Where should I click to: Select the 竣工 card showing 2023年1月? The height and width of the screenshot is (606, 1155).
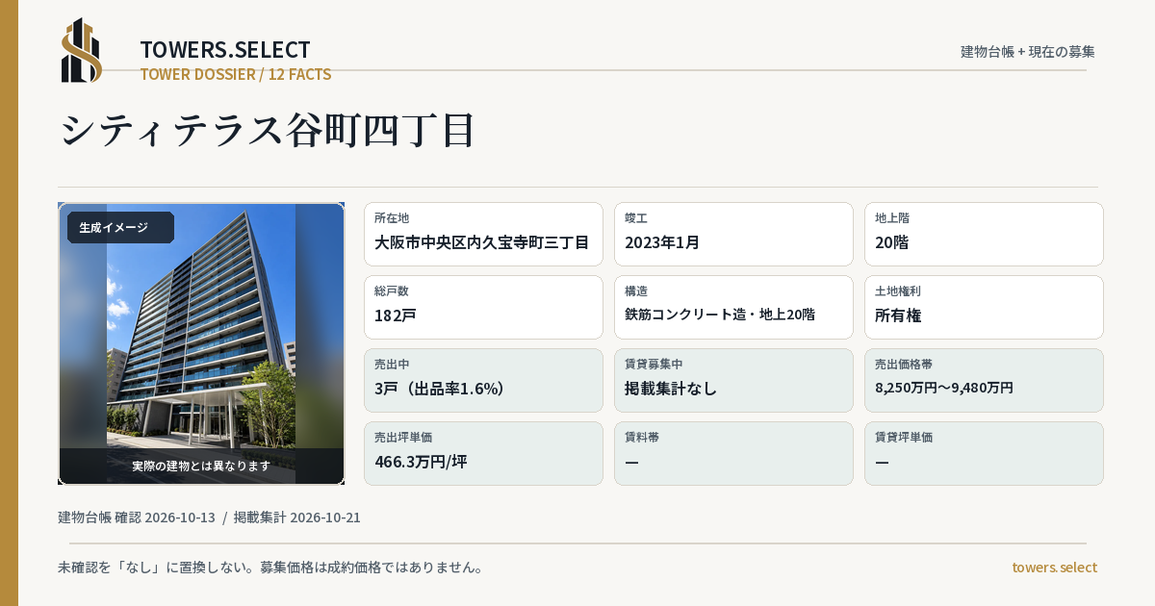coord(733,234)
